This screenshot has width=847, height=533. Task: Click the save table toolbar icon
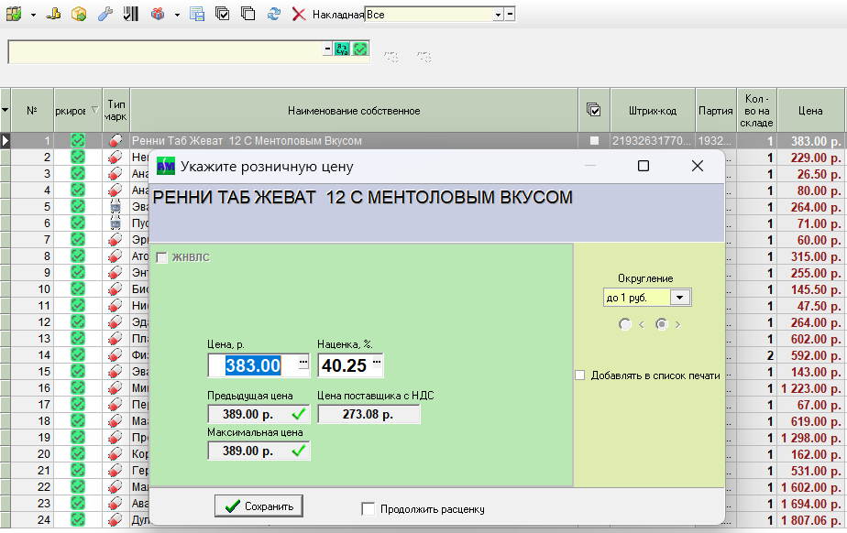coord(196,14)
